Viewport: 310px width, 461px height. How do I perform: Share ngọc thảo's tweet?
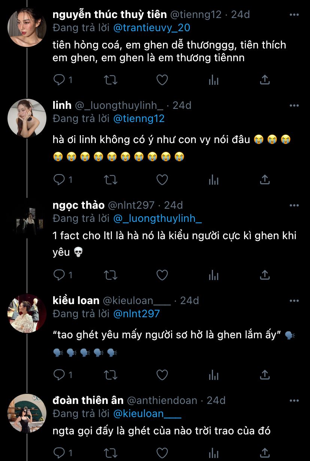(265, 275)
